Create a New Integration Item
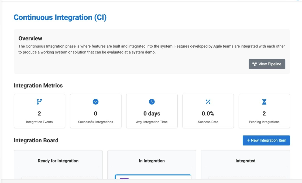 (266, 140)
